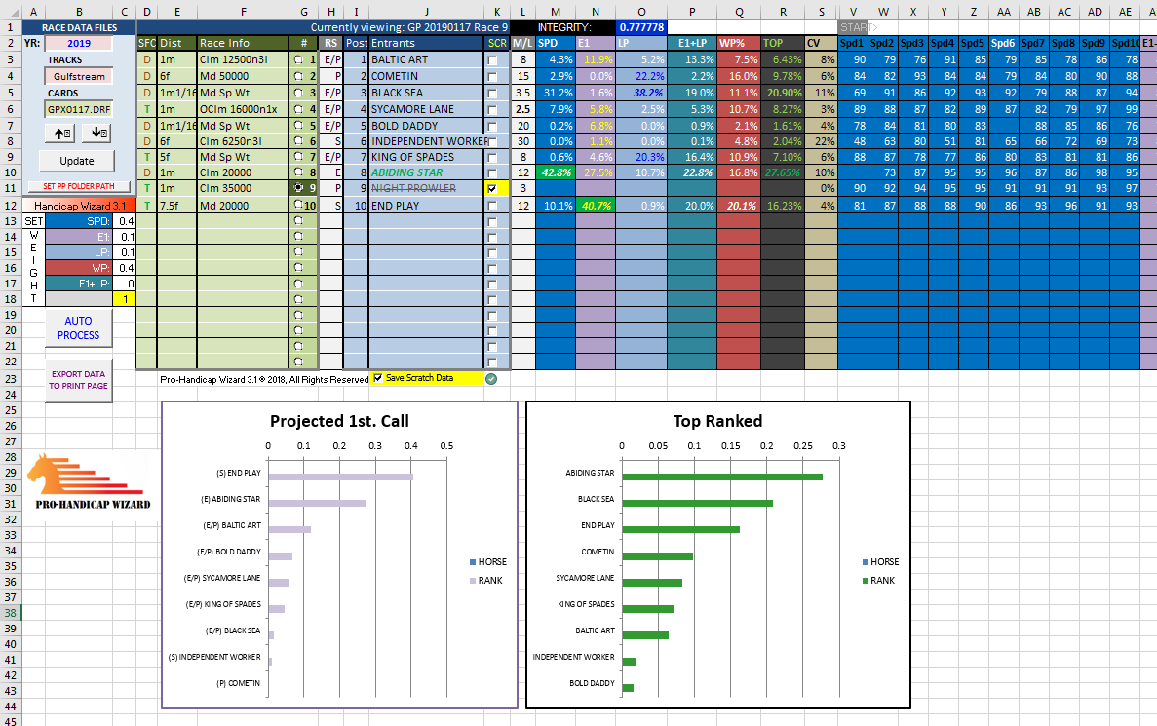Click the AUTO PROCESS button
The image size is (1157, 726).
(78, 327)
